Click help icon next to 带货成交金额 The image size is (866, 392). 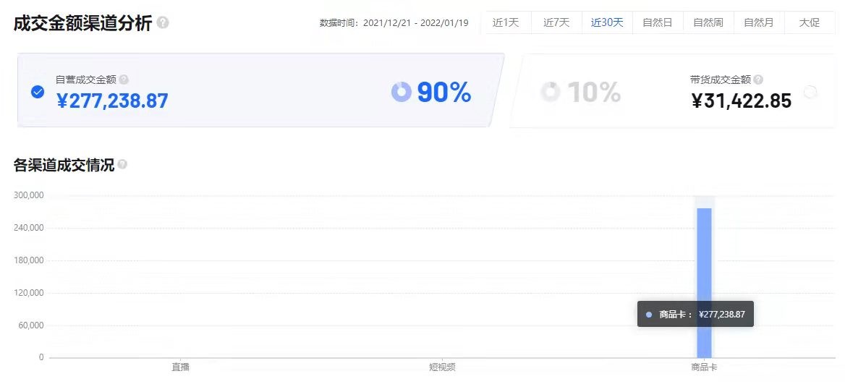tap(757, 80)
